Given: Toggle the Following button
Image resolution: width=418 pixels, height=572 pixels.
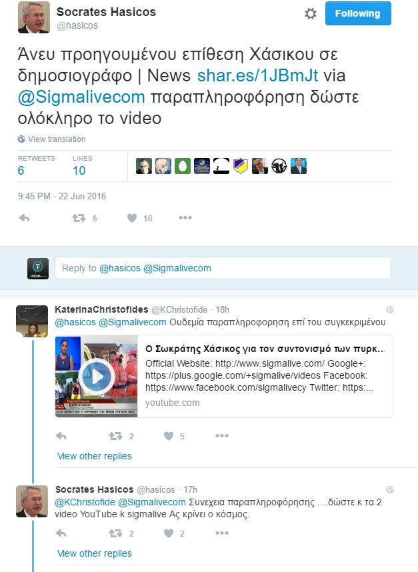Looking at the screenshot, I should coord(358,13).
